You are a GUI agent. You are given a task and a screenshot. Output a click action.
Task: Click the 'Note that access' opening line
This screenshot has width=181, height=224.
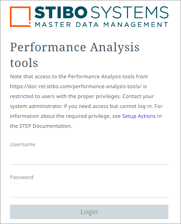pyautogui.click(x=79, y=76)
